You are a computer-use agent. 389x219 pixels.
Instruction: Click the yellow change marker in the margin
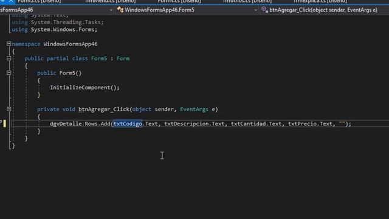[5, 123]
